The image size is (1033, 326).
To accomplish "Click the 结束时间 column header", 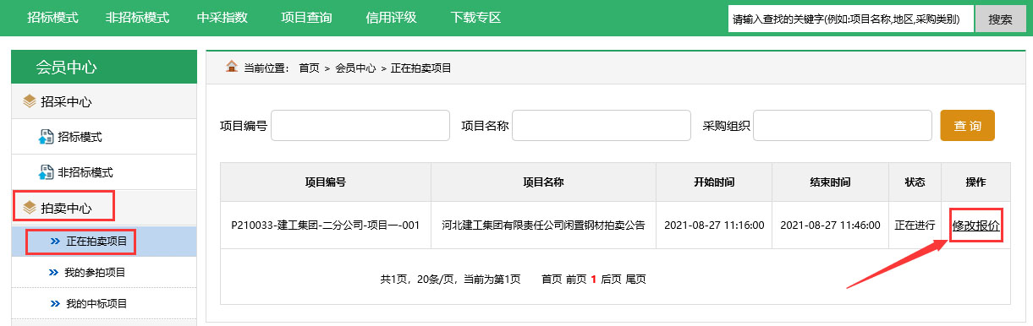I will [830, 182].
